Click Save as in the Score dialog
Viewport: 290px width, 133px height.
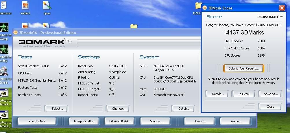[270, 94]
